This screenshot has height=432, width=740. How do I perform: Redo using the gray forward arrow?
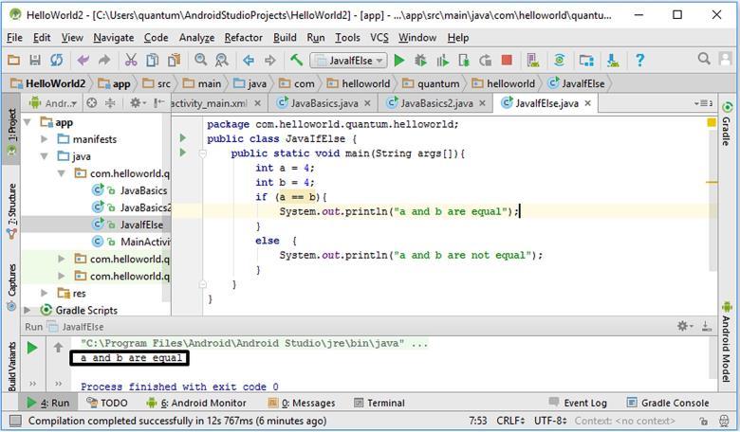click(103, 60)
